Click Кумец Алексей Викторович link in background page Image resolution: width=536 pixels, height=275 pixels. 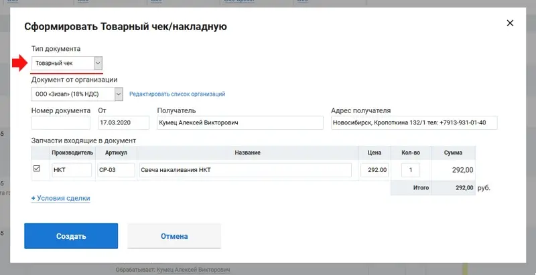(194, 270)
